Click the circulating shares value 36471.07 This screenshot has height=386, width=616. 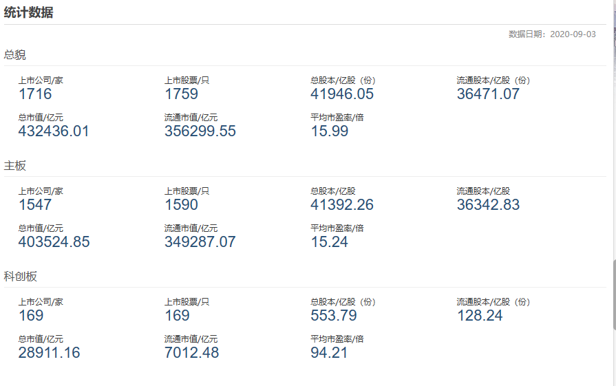488,94
